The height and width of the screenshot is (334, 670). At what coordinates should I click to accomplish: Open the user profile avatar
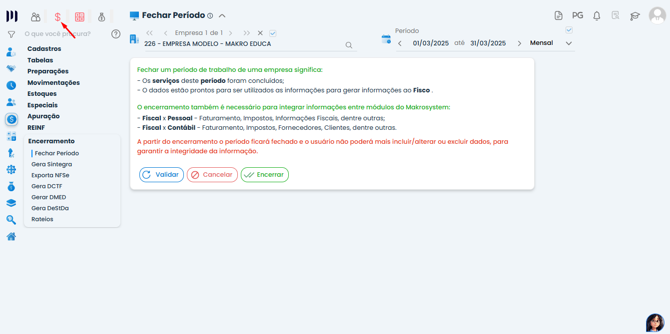[x=658, y=15]
